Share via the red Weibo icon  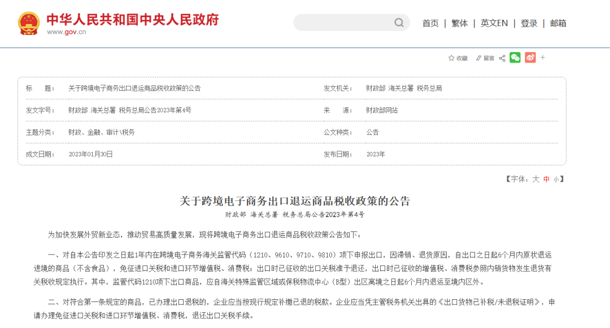click(530, 58)
